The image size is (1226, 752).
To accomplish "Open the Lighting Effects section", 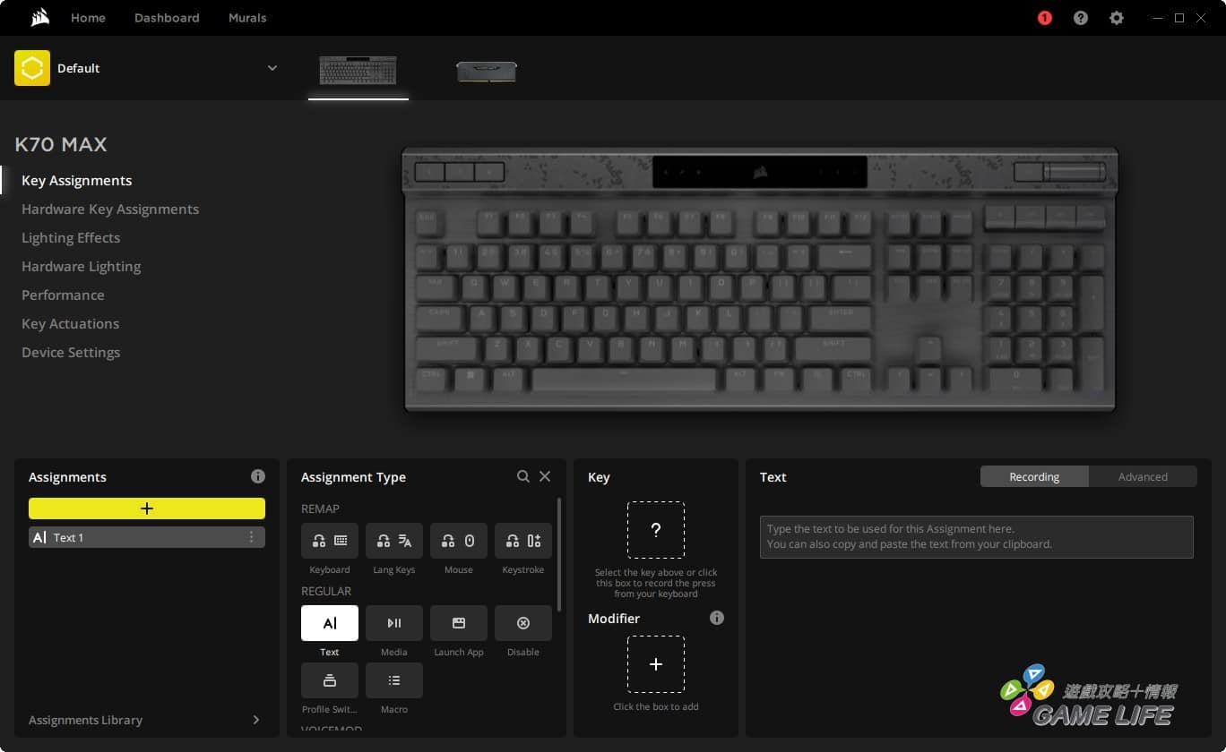I will 71,238.
